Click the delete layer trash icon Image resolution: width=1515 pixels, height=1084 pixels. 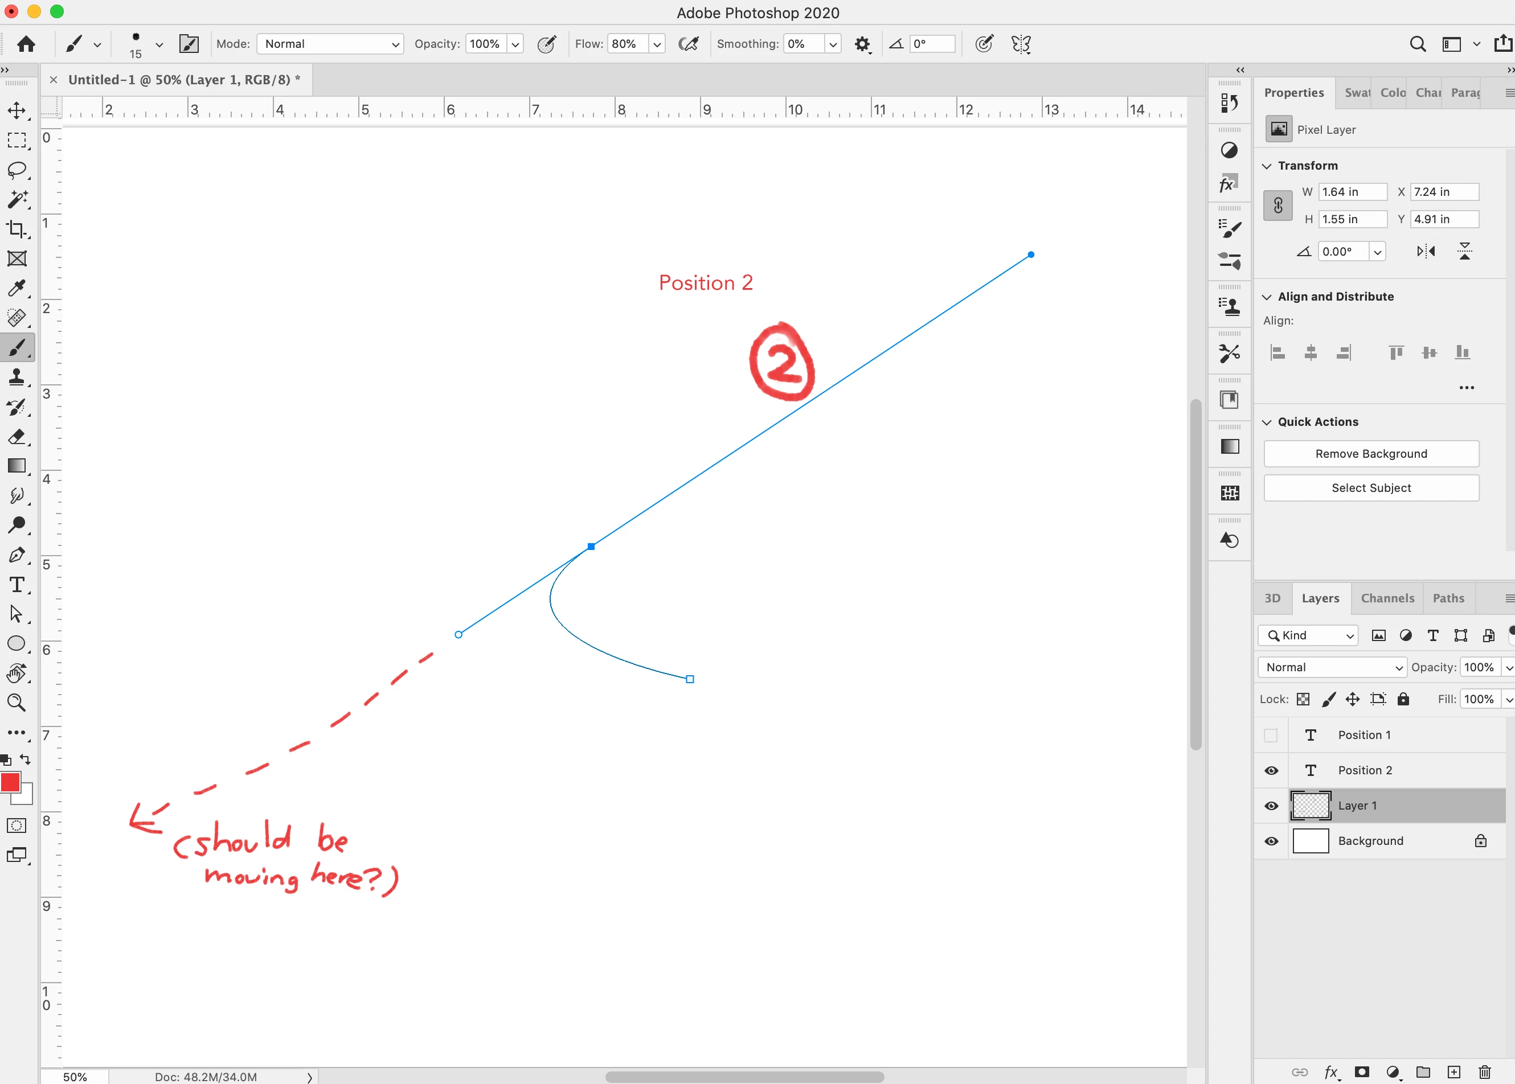pos(1484,1072)
